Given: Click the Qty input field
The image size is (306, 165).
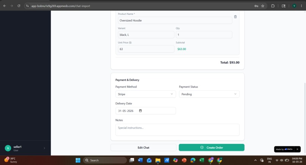Looking at the screenshot, I should (204, 35).
